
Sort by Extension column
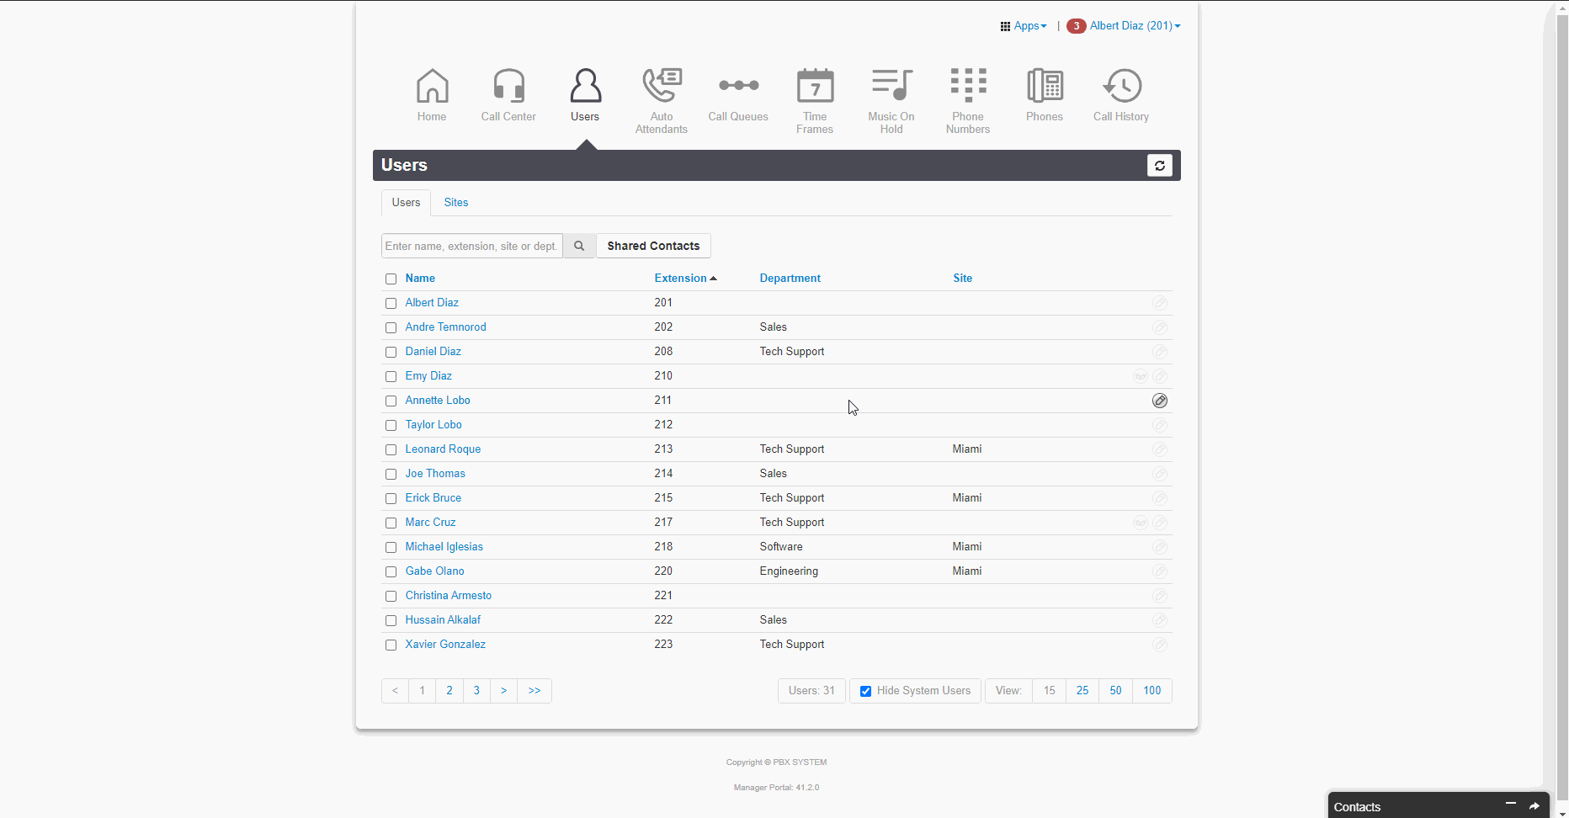click(x=685, y=278)
